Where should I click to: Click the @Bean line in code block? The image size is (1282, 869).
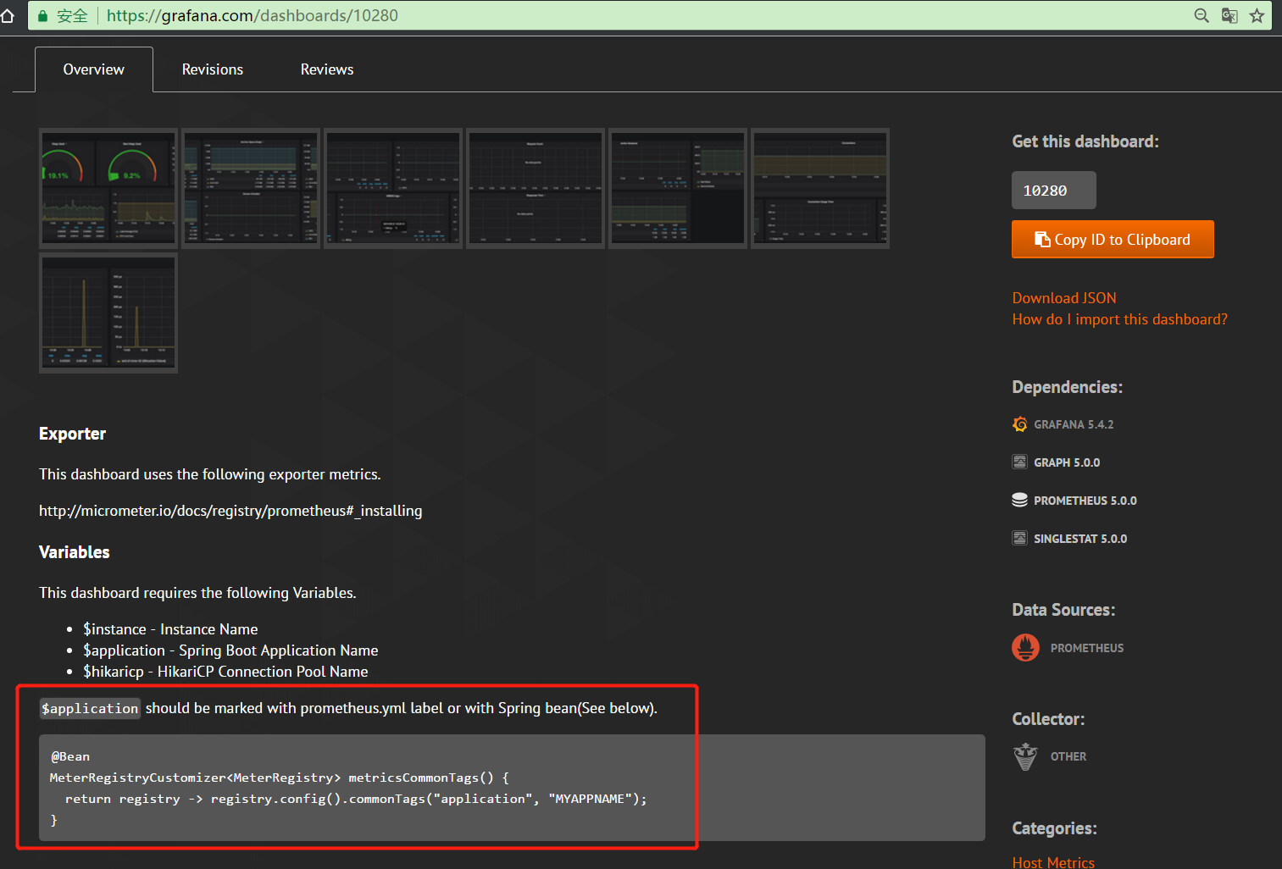click(70, 756)
